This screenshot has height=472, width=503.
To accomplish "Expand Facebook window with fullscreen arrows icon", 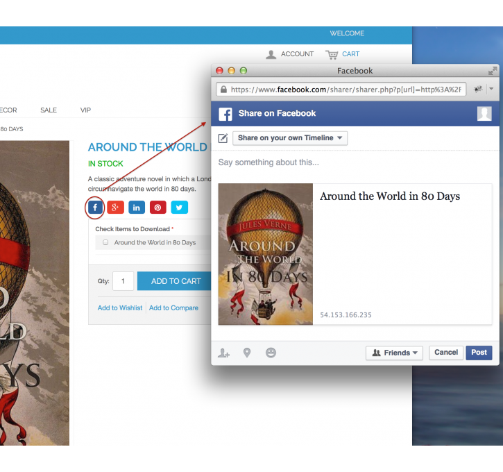I will (x=493, y=71).
